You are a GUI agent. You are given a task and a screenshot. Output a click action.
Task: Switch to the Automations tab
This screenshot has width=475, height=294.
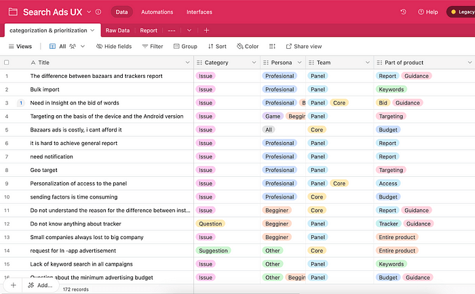[x=157, y=12]
